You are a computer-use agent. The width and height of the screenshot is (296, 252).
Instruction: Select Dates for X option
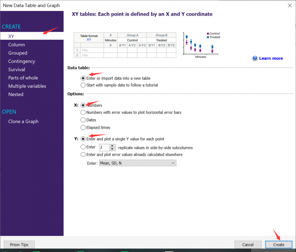coord(83,120)
